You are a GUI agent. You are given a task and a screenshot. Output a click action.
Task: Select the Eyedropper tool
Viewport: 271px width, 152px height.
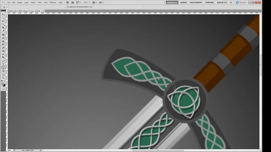point(3,30)
